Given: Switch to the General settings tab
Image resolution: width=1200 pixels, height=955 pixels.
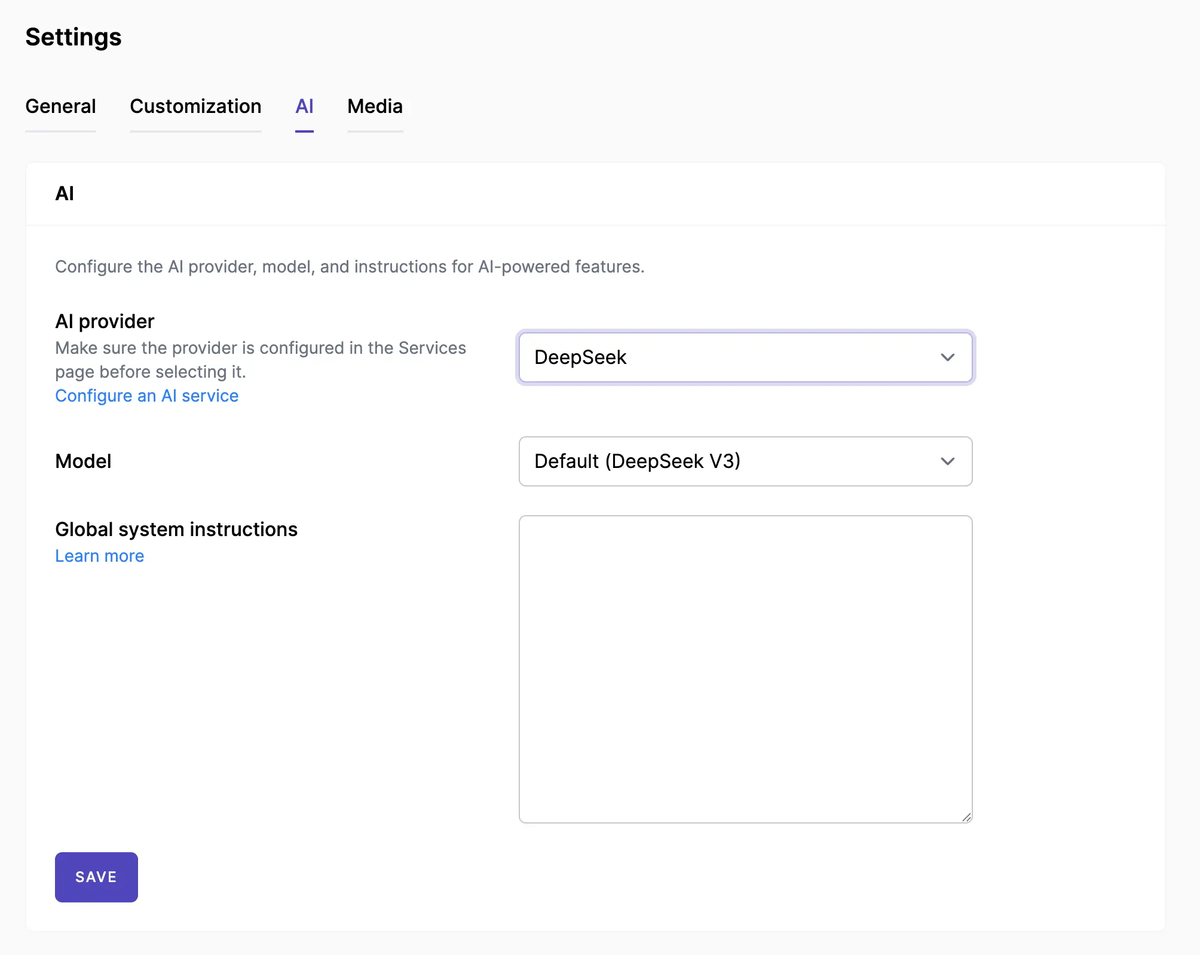Looking at the screenshot, I should click(60, 106).
